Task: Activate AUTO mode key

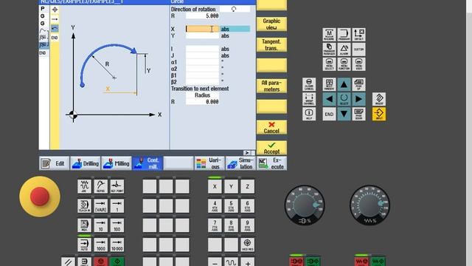Action: 84,245
